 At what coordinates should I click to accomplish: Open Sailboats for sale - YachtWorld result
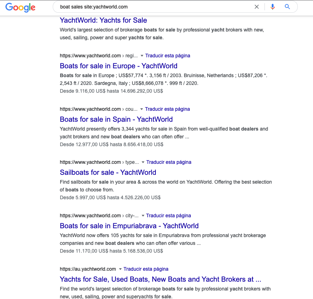108,172
